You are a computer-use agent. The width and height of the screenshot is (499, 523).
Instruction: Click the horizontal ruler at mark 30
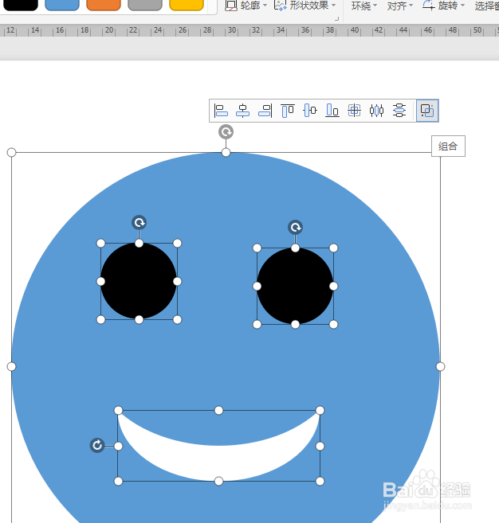[x=232, y=30]
